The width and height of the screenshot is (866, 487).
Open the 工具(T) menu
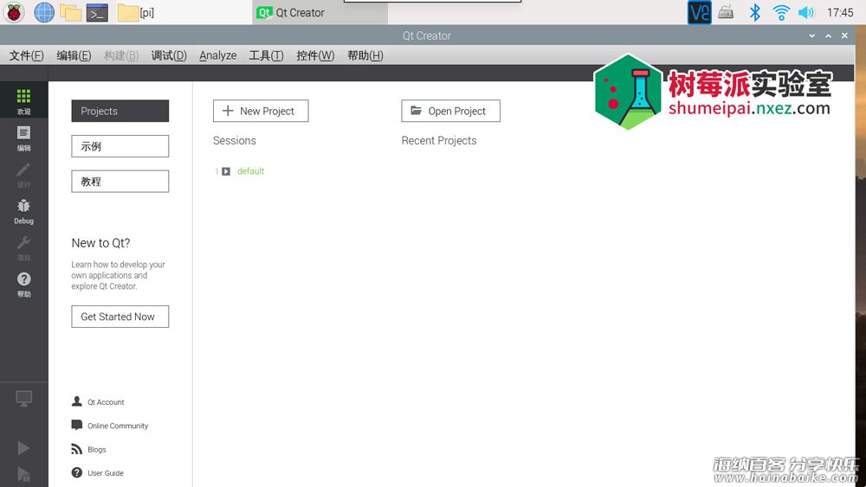(x=266, y=55)
